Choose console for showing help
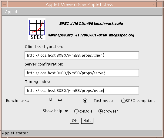 76,111
